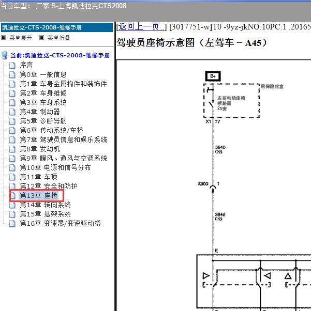Screen dimensions: 311x311
Task: Click the 后保险丝盒 label in the diagram
Action: coord(272,86)
